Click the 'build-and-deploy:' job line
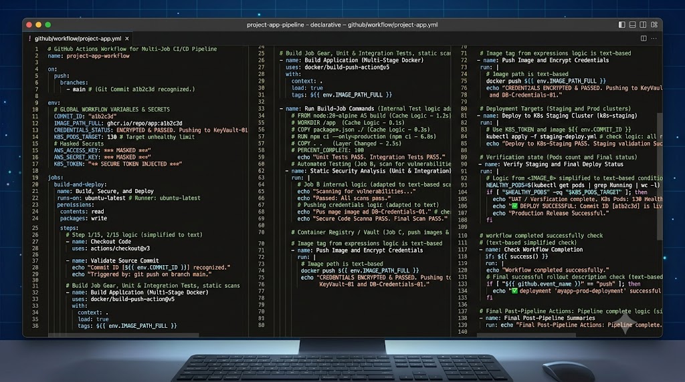This screenshot has height=382, width=685. pyautogui.click(x=80, y=184)
